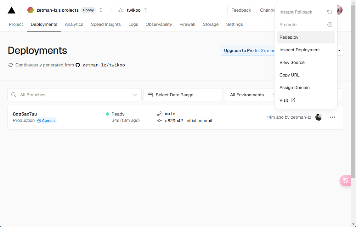
Task: Open the Logs tab
Action: [x=133, y=24]
